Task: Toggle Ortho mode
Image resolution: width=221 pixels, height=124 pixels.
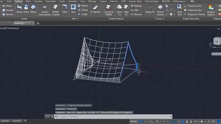Action: click(x=152, y=122)
